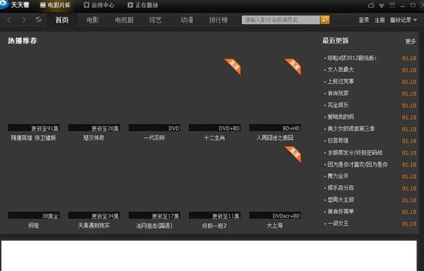Click the 登录 link
424x271 pixels.
click(x=364, y=20)
